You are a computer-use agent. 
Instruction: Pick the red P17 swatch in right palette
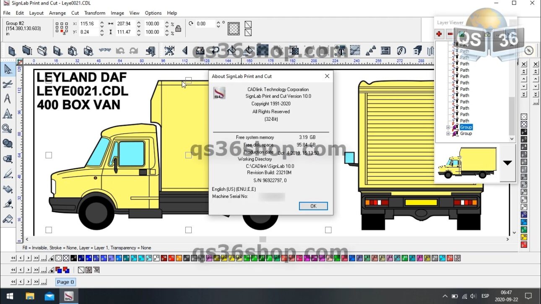pyautogui.click(x=524, y=244)
